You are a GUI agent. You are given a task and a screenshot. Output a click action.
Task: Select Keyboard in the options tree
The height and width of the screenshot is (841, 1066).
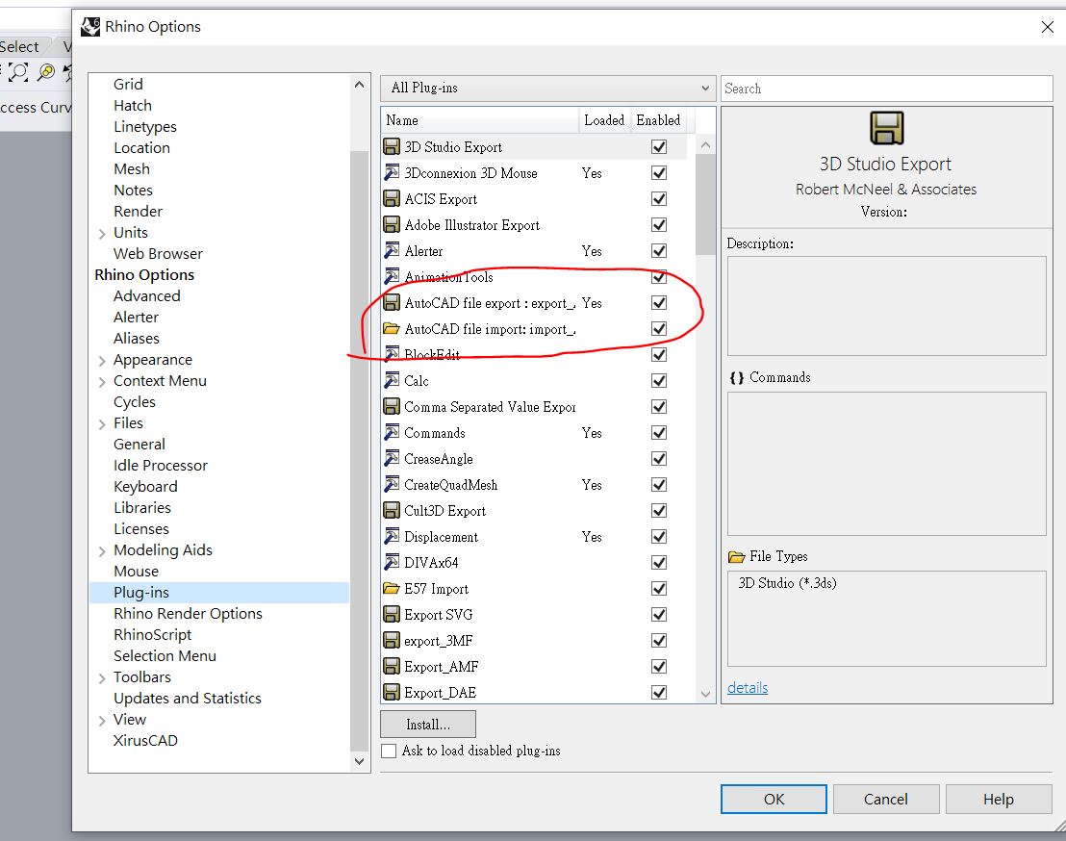point(145,486)
